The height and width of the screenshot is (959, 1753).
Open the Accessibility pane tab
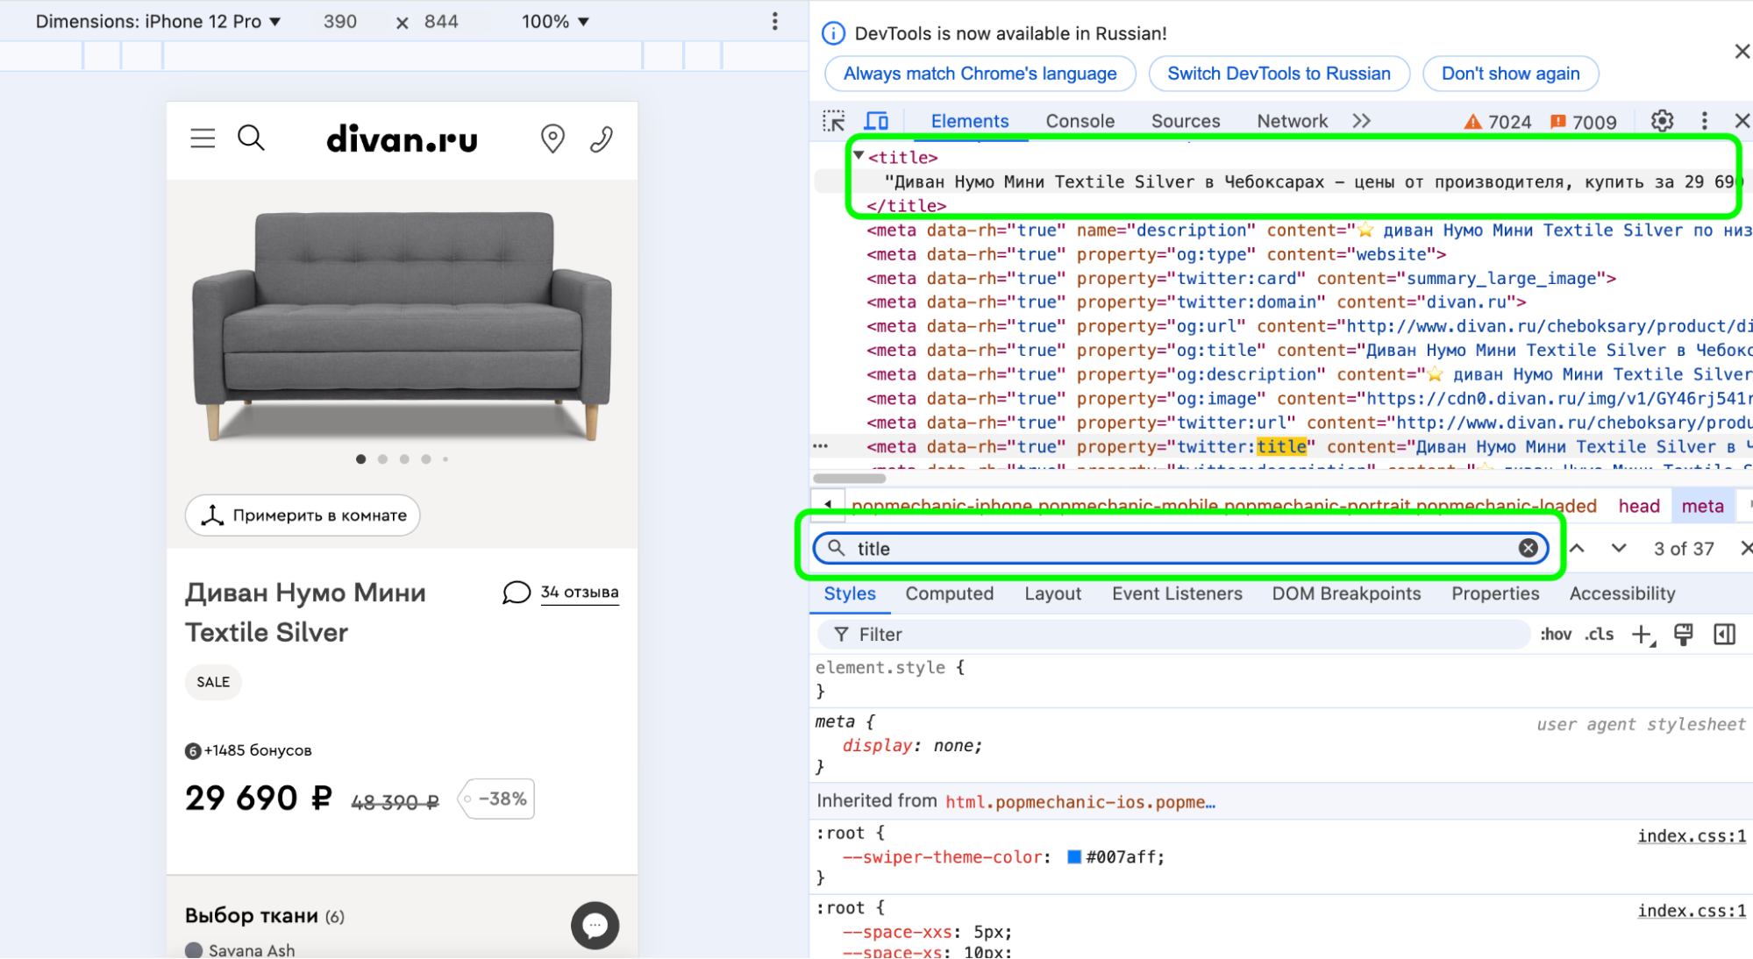1622,593
